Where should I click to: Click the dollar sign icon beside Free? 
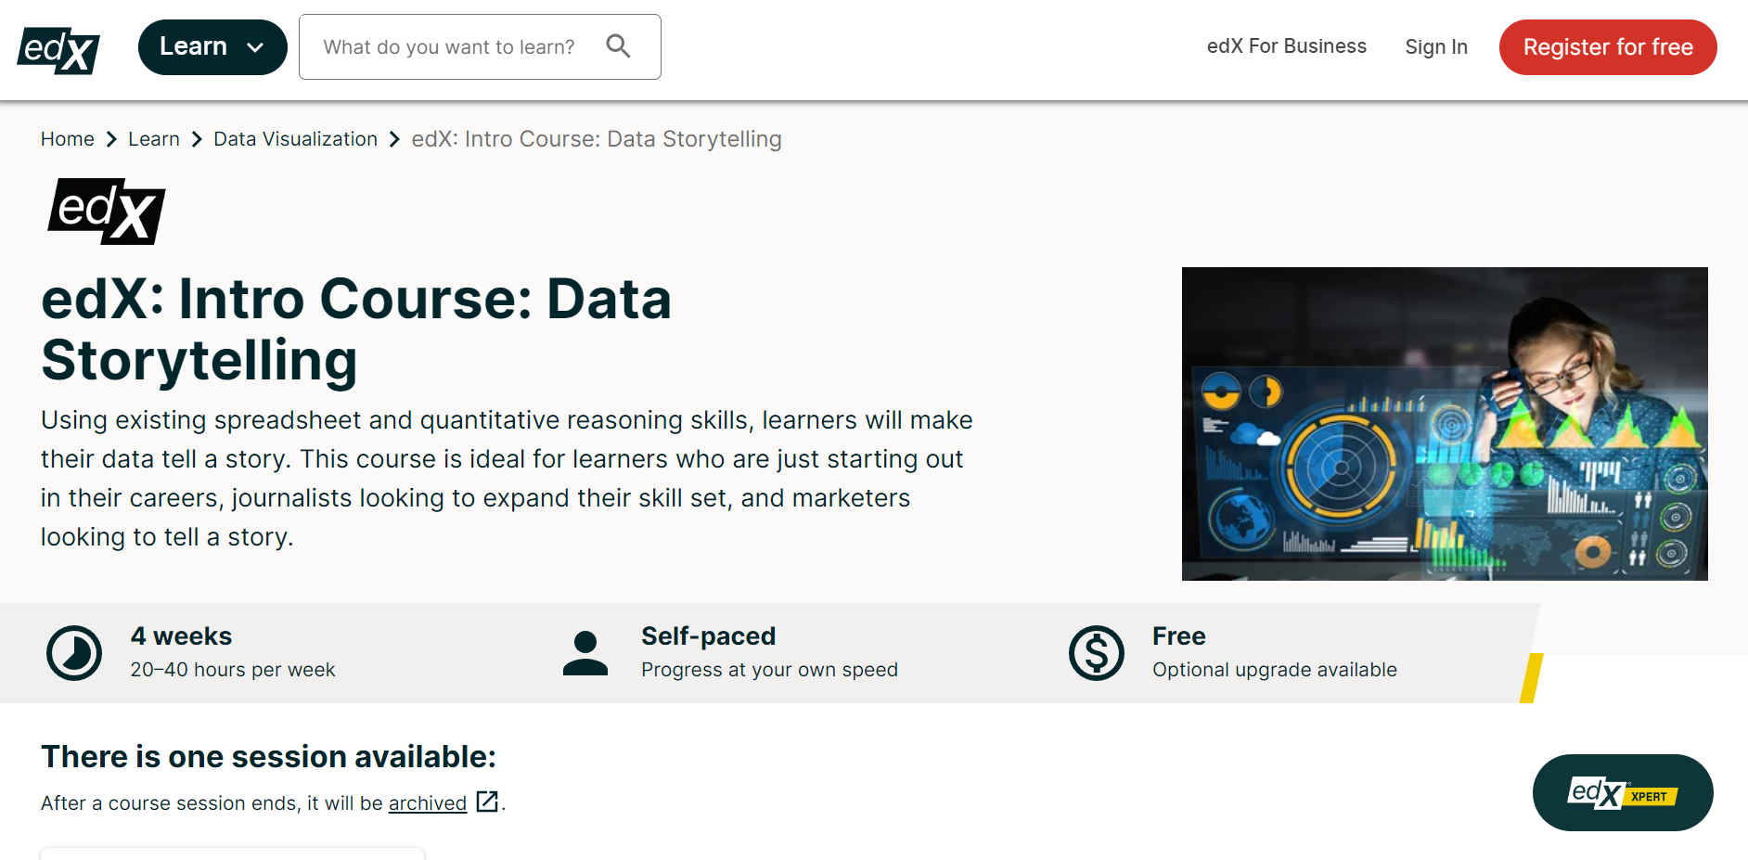pos(1096,652)
